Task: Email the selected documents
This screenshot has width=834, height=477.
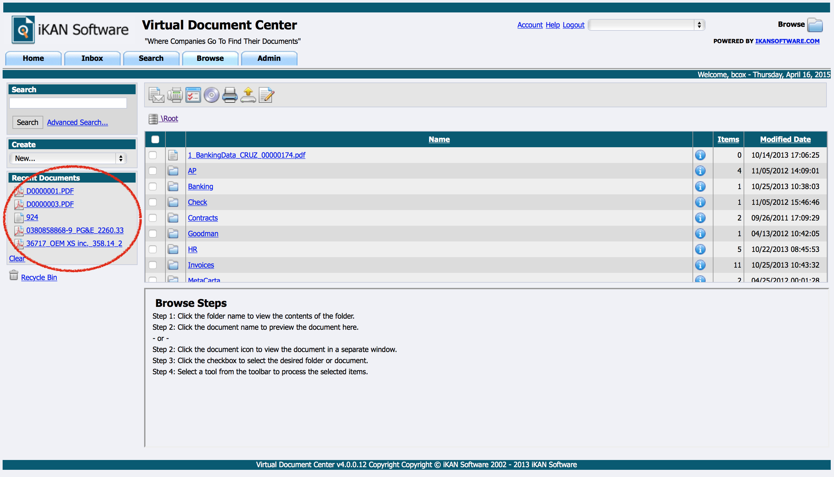Action: pos(157,95)
